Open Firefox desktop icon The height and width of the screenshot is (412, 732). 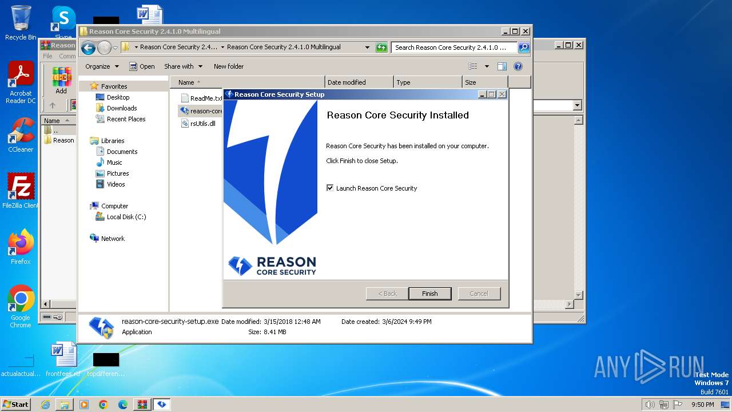[21, 247]
